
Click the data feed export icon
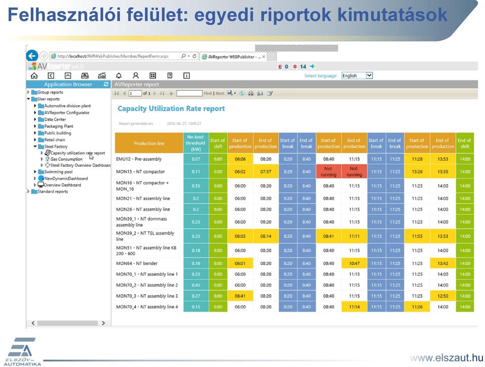[x=270, y=93]
